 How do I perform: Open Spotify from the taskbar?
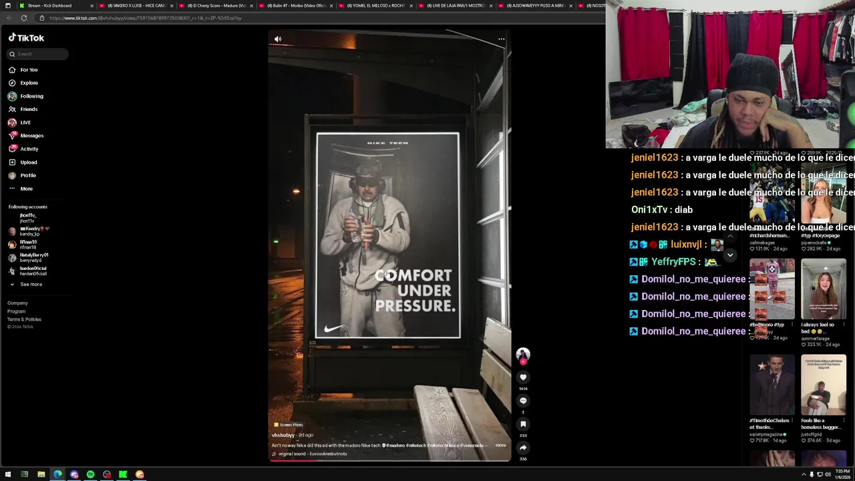[90, 474]
